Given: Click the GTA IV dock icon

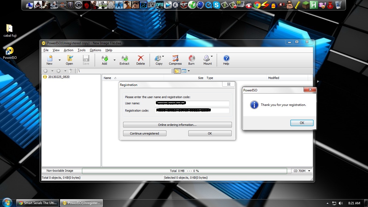Looking at the screenshot, I should click(x=151, y=5).
